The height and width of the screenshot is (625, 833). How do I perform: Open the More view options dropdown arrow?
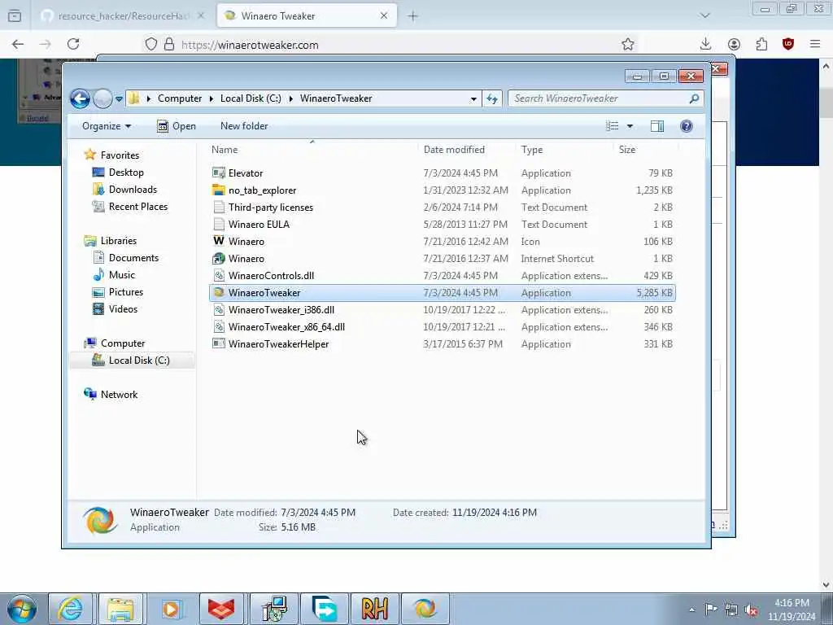[630, 126]
